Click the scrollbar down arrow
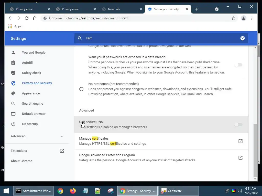262x196 pixels. tap(255, 179)
